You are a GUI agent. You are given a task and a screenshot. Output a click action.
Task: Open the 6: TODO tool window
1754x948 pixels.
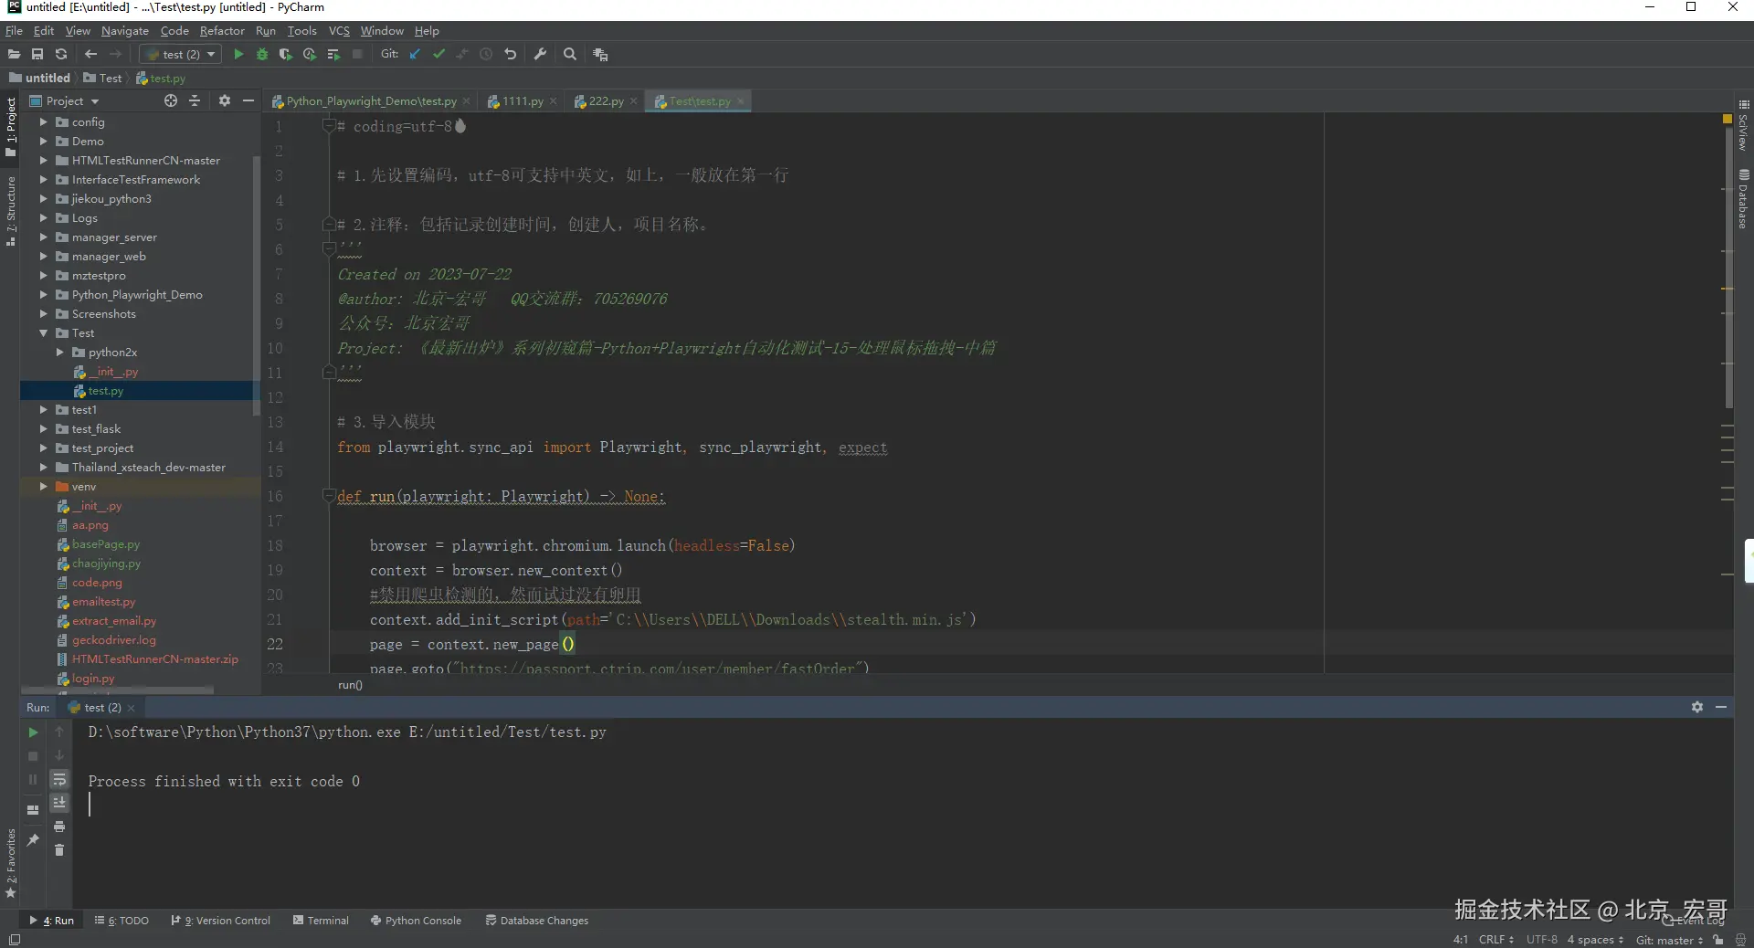(122, 921)
